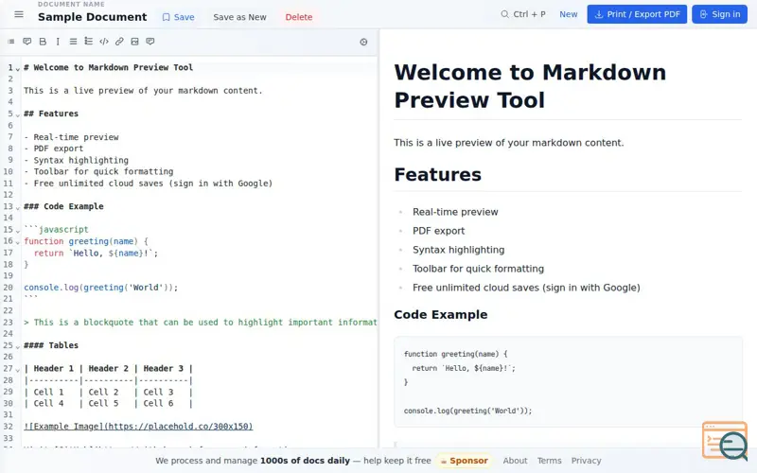757x473 pixels.
Task: Insert a code block
Action: coord(104,42)
